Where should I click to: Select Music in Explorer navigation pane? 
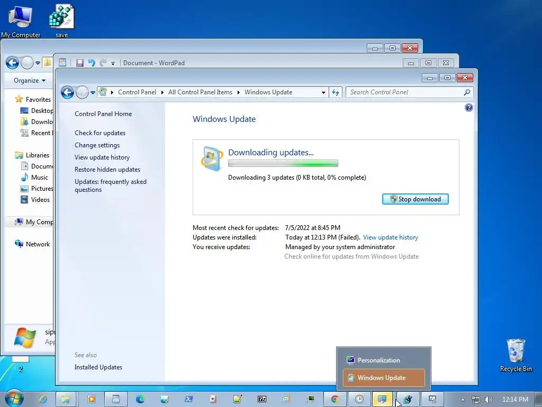pyautogui.click(x=39, y=177)
